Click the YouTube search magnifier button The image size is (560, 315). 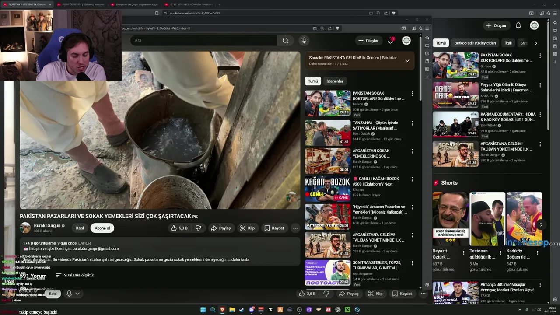[285, 41]
